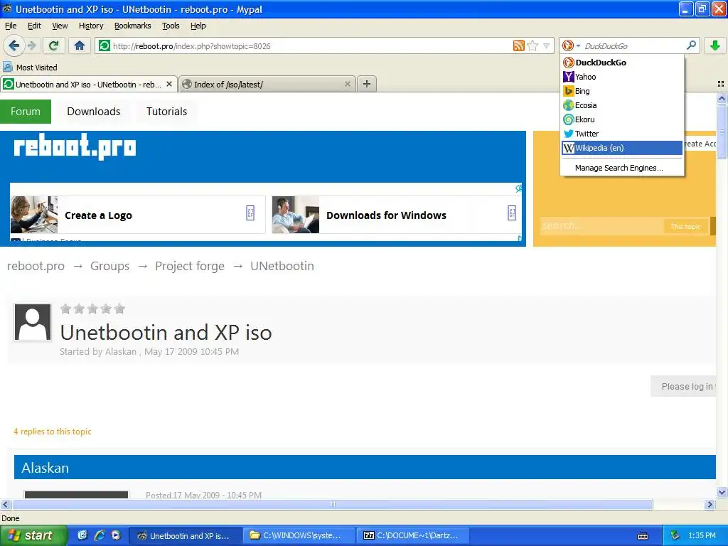Launch Internet Explorer from quick launch
This screenshot has height=546, width=728.
(100, 535)
